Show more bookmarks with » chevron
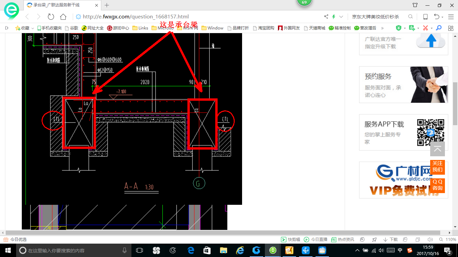 coord(382,28)
